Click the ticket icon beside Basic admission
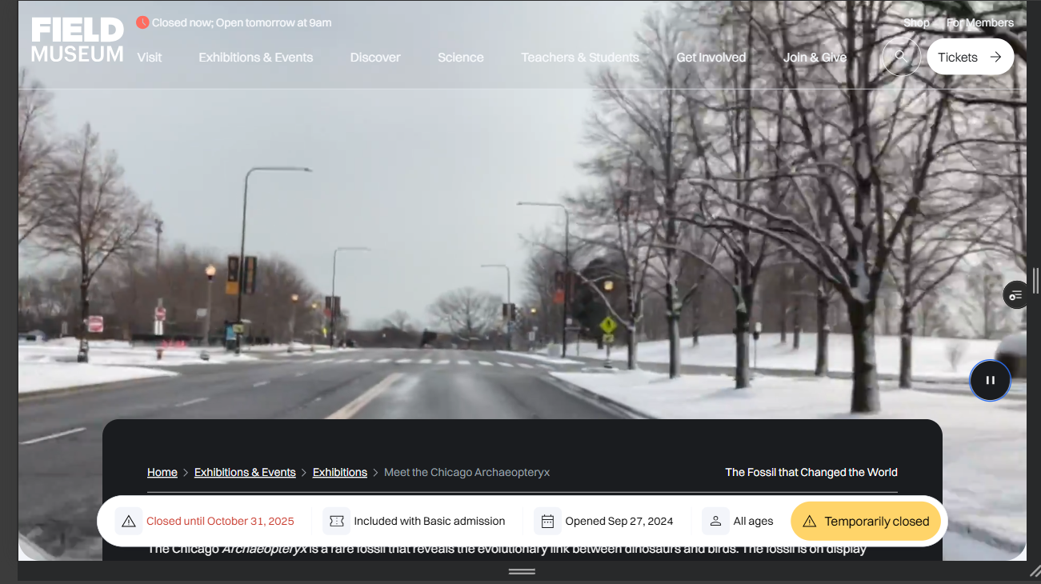Viewport: 1041px width, 584px height. point(337,522)
